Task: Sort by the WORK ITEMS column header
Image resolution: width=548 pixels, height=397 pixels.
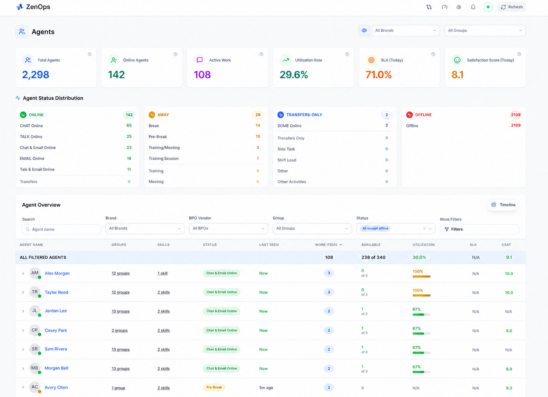Action: [x=328, y=245]
